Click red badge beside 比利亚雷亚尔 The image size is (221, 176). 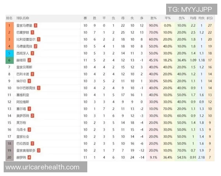pyautogui.click(x=39, y=39)
